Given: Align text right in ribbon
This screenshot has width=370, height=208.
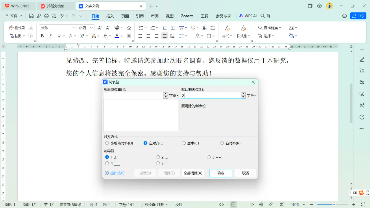Looking at the screenshot, I should pyautogui.click(x=157, y=36).
